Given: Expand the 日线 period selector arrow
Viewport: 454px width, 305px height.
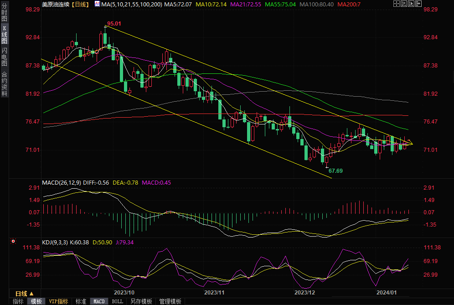Looking at the screenshot, I should [31, 294].
